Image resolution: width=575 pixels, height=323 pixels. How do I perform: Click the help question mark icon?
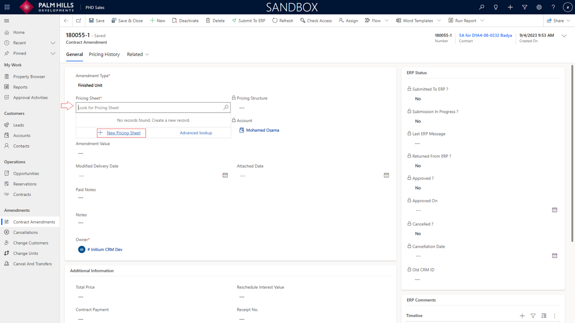coord(553,7)
